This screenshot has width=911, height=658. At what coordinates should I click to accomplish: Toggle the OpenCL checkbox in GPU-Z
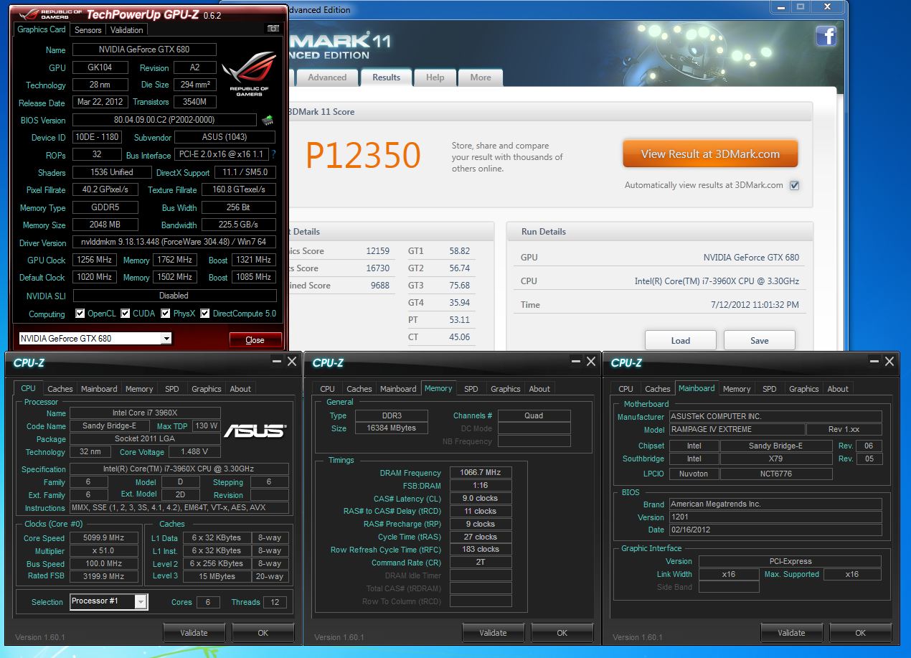tap(80, 314)
